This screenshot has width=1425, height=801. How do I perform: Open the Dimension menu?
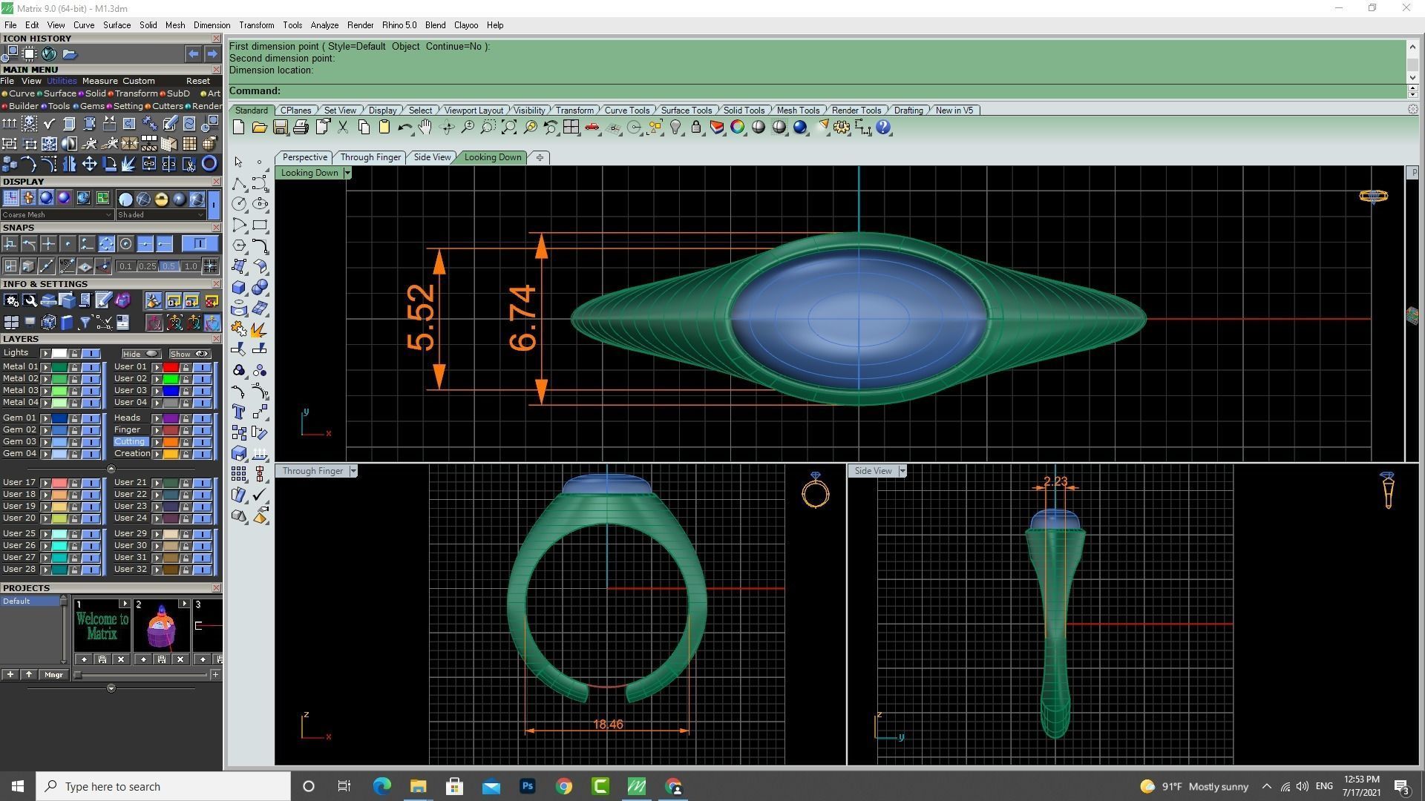coord(212,25)
